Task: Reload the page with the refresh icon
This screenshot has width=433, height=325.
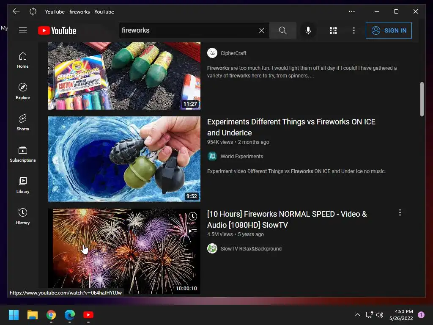Action: [33, 11]
